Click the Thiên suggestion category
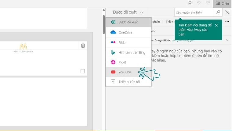Viewport: 232px width, 131px height. point(169,22)
